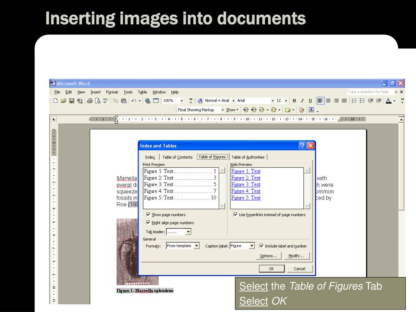
Task: Click the Copy icon
Action: point(115,101)
